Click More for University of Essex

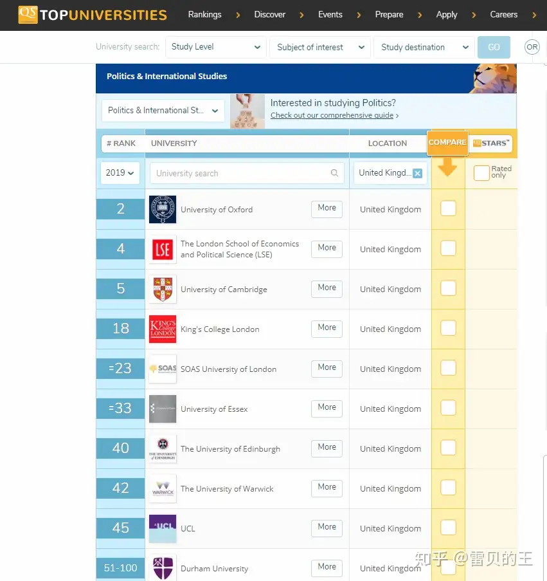pos(327,409)
